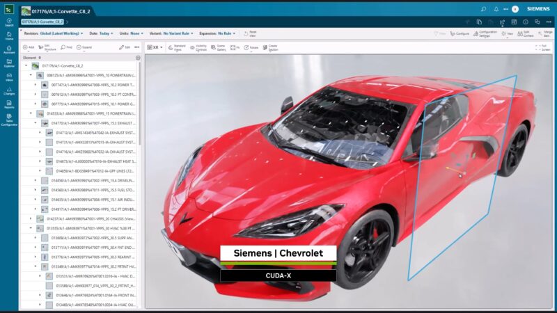Open the Inbox sidebar icon
Viewport: 557px width, 313px height.
tap(9, 77)
